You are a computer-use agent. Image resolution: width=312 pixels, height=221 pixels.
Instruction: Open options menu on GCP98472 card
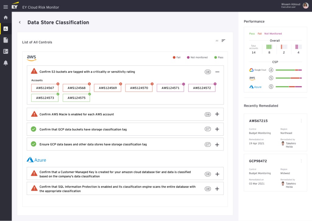tap(301, 161)
